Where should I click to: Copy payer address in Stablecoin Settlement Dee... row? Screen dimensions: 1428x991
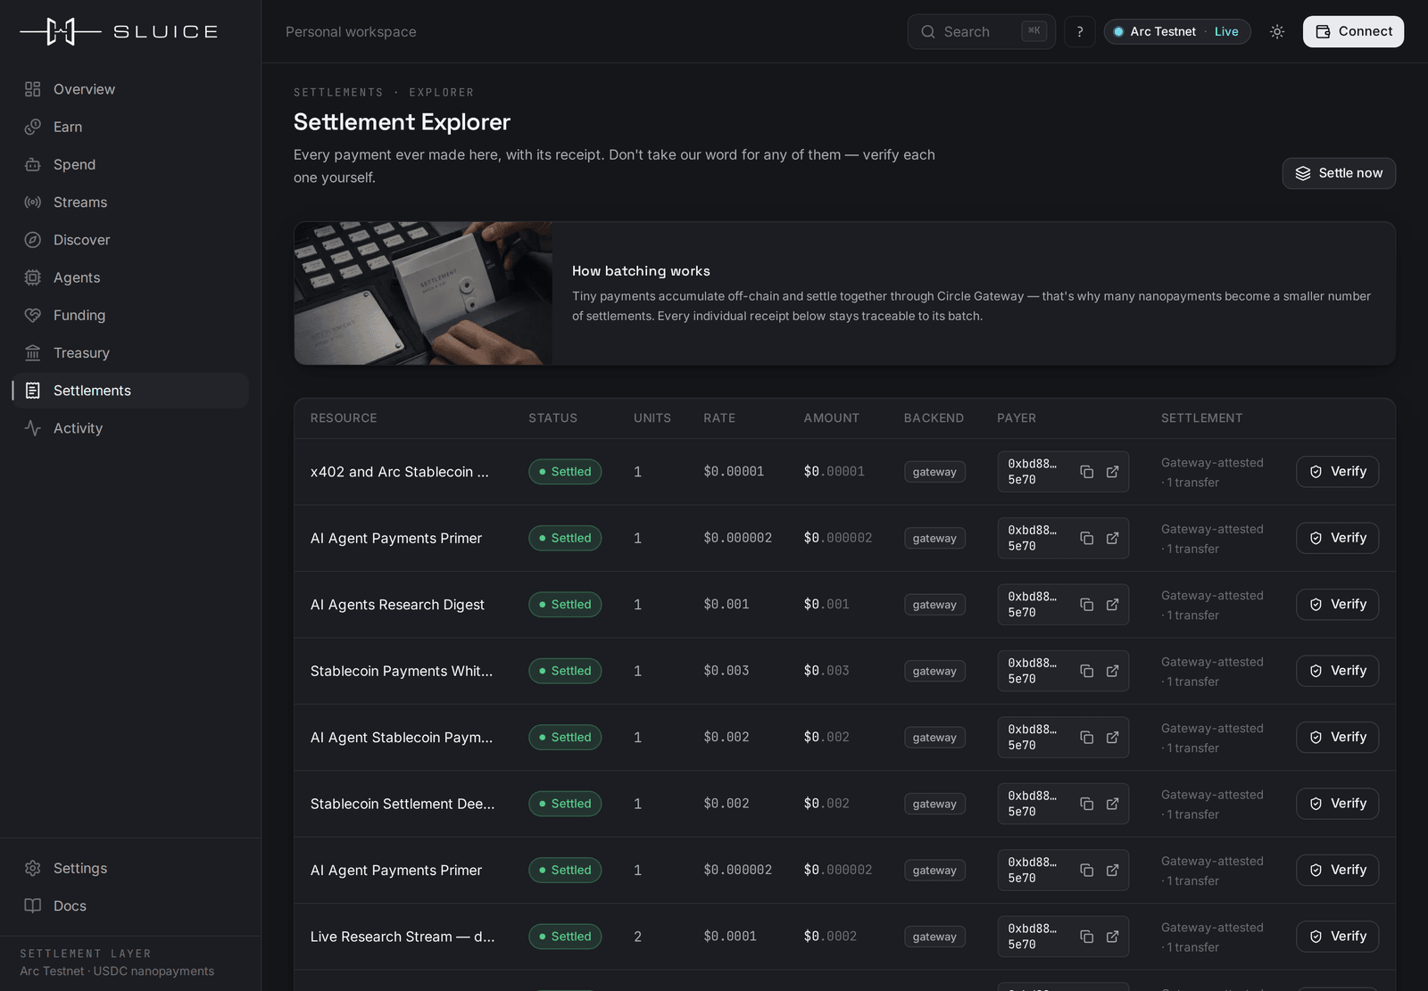(x=1086, y=804)
